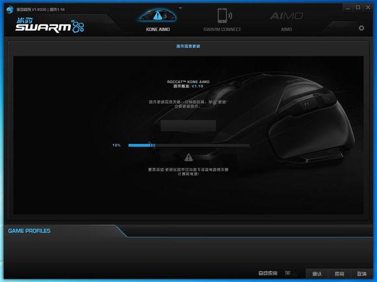Image resolution: width=377 pixels, height=282 pixels.
Task: Click the ROCCAT KONE AIMO text
Action: pyautogui.click(x=188, y=82)
